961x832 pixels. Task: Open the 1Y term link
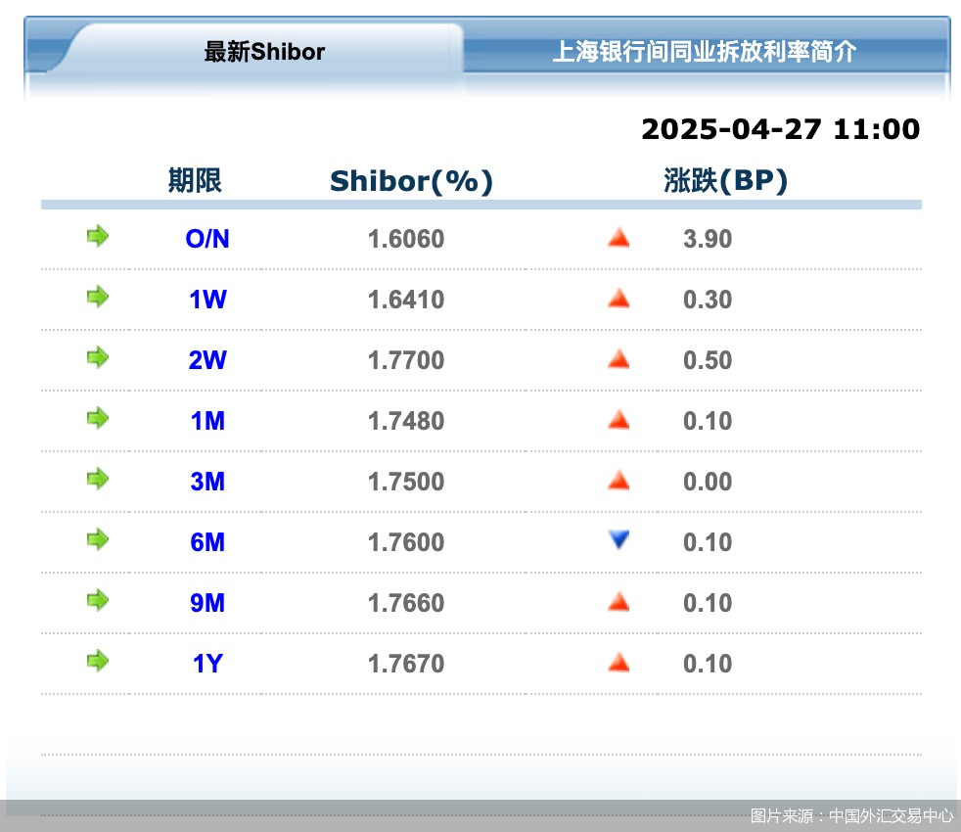(x=207, y=664)
